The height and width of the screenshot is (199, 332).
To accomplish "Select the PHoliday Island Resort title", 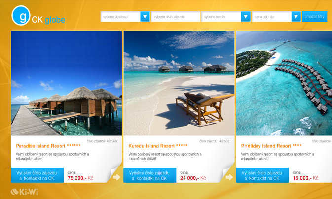I will 271,146.
